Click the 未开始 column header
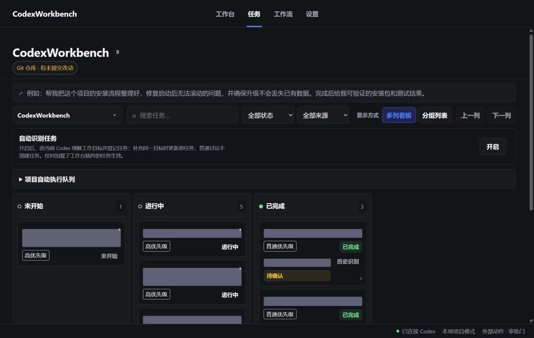This screenshot has height=338, width=534. tap(34, 206)
